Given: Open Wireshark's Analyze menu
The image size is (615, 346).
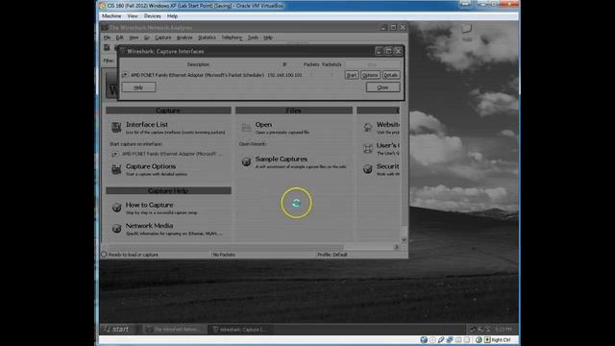Looking at the screenshot, I should pyautogui.click(x=184, y=37).
